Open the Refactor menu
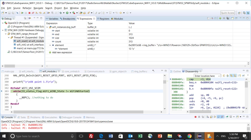 click(x=27, y=8)
